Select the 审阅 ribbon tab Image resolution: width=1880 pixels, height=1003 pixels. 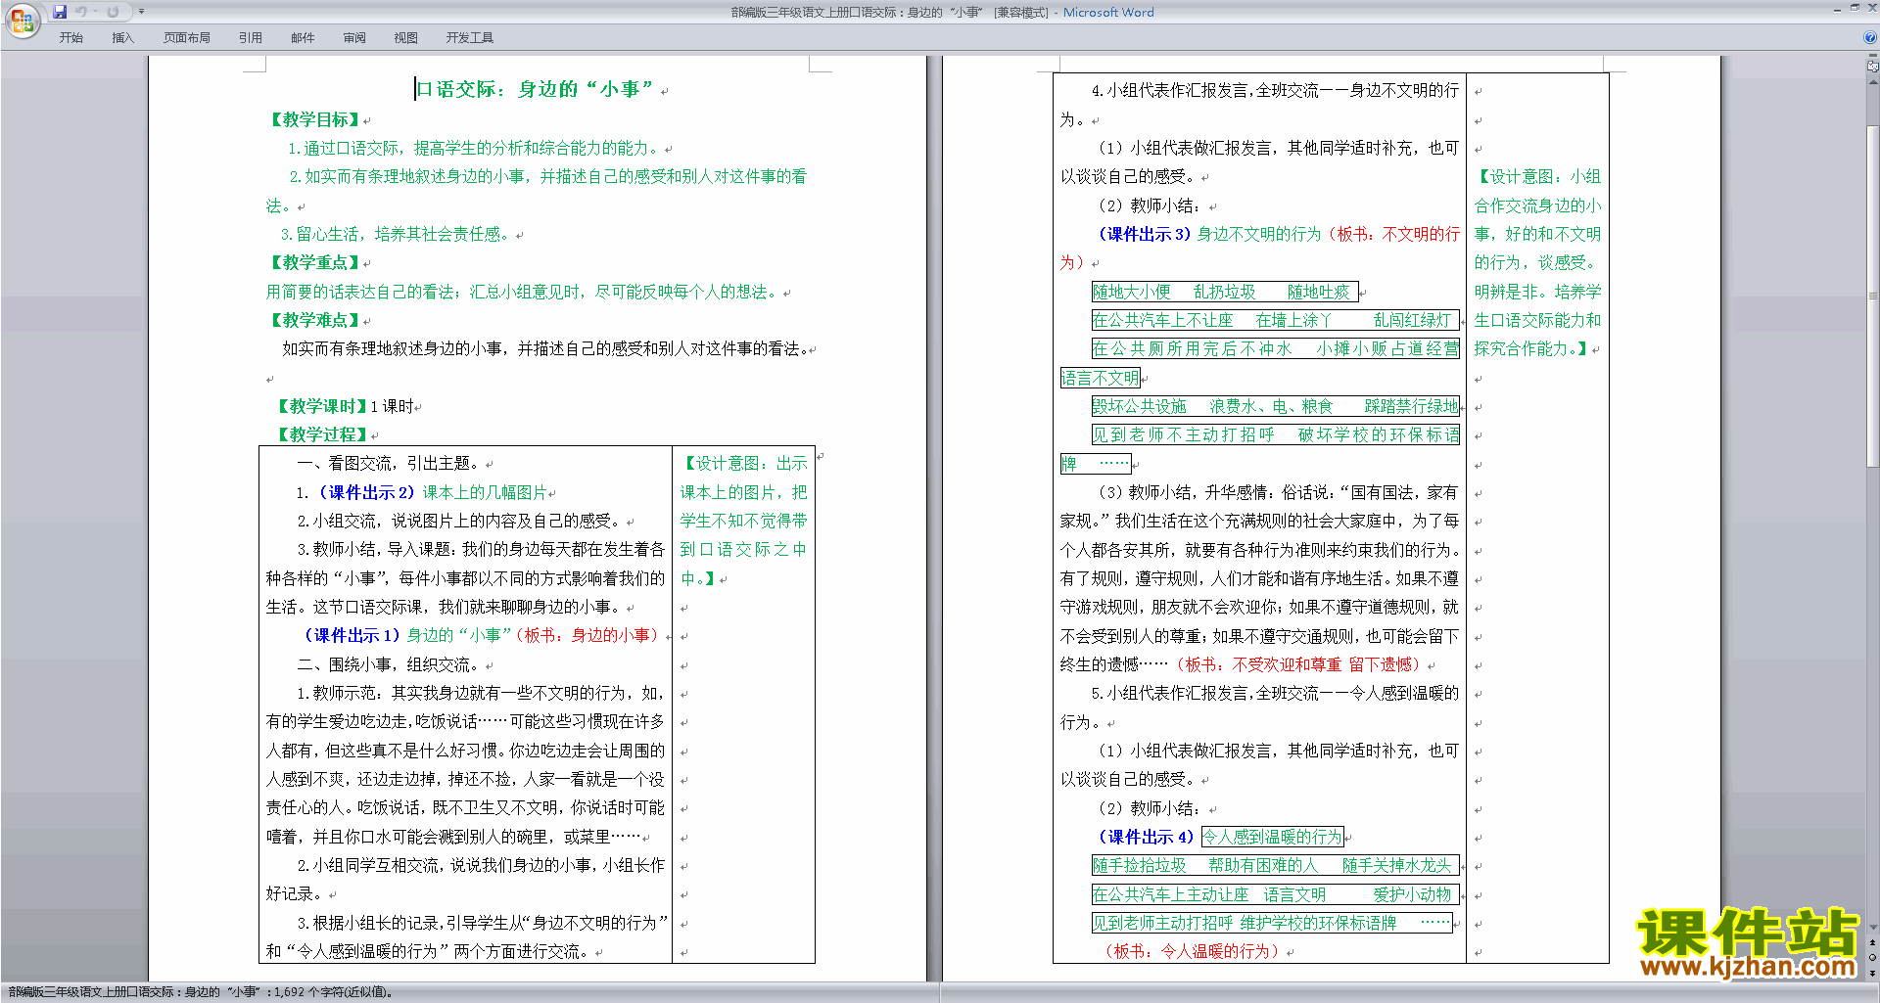(x=354, y=37)
